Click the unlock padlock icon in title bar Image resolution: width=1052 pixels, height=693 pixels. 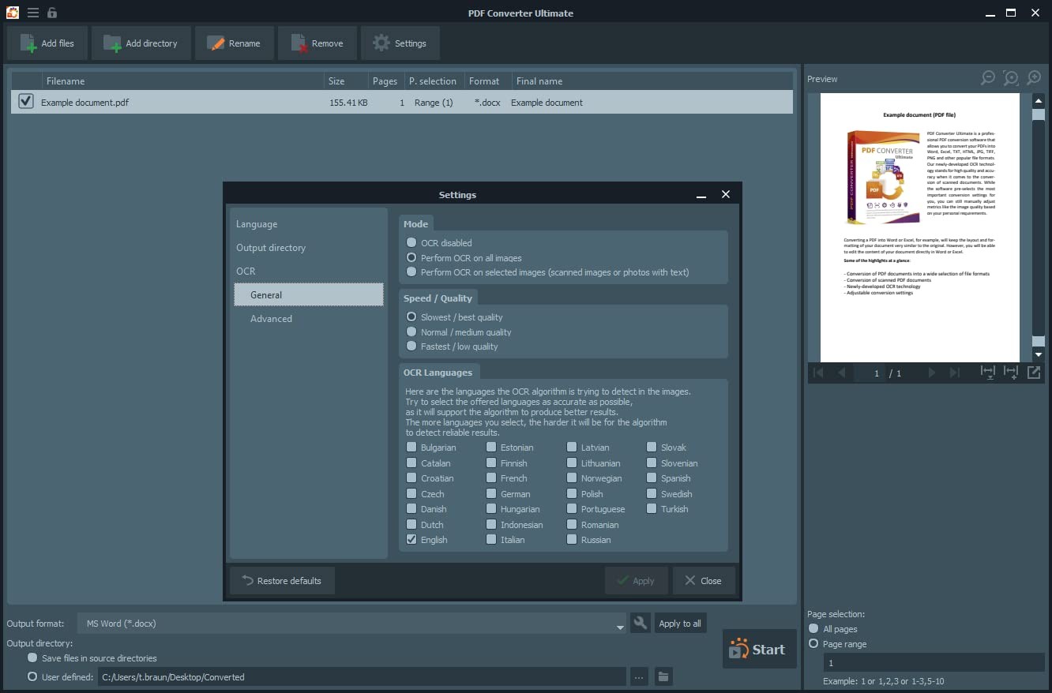52,13
